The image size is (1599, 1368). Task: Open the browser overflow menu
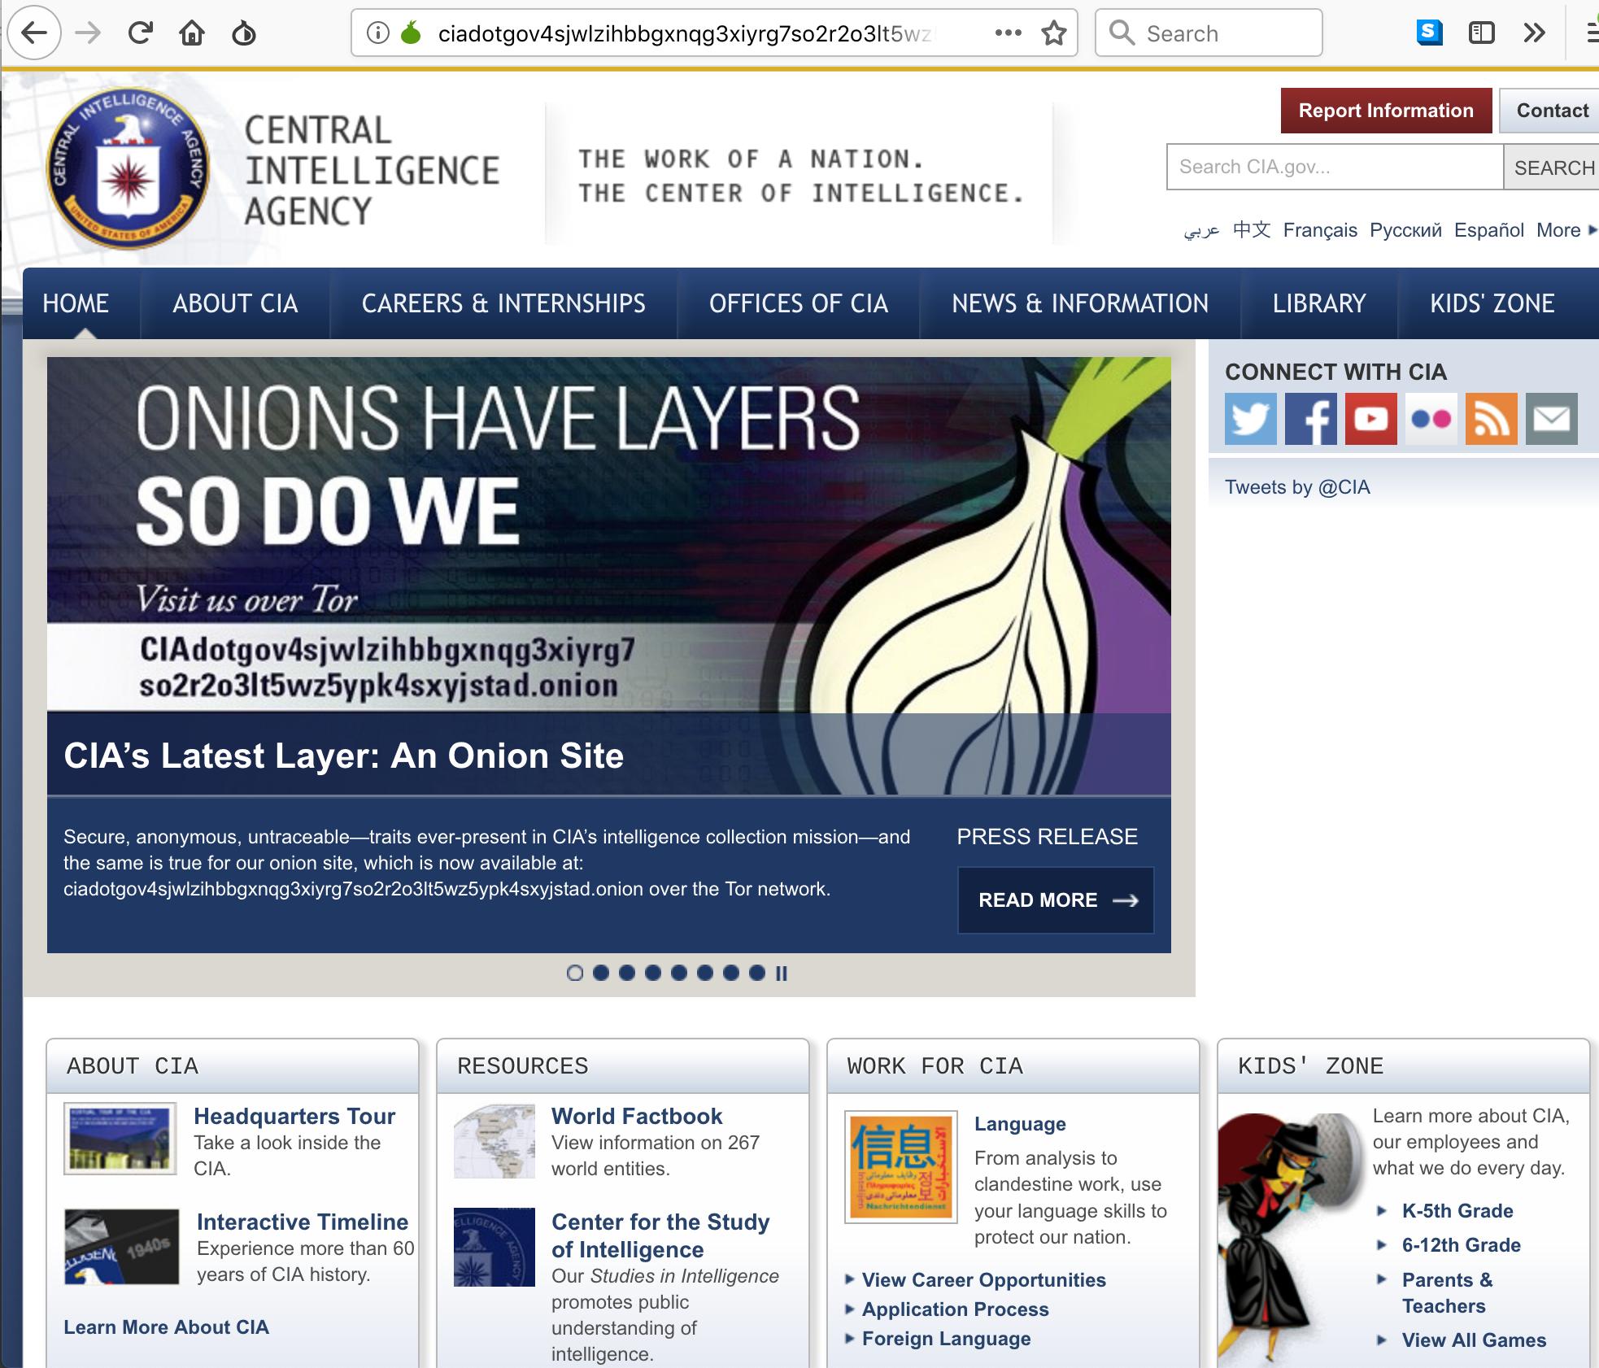point(1588,33)
